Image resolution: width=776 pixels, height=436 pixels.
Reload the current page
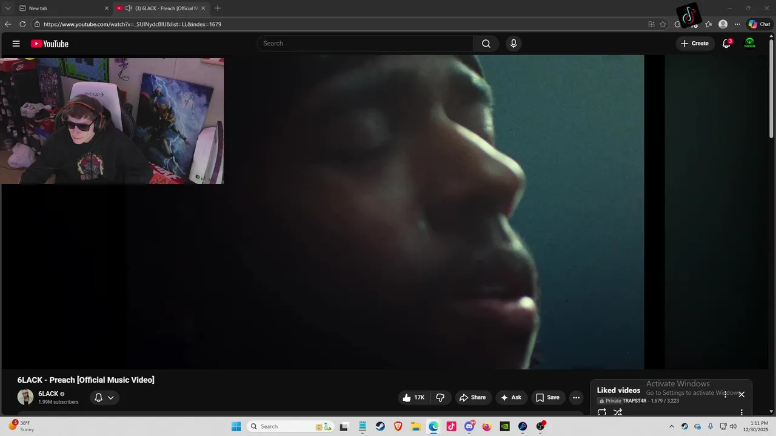22,24
